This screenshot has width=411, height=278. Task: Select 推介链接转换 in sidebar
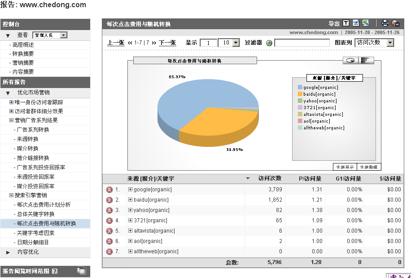point(33,158)
